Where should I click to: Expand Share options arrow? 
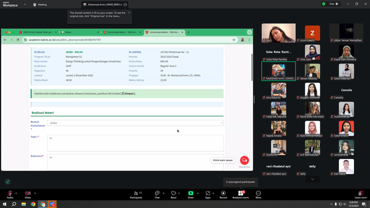pyautogui.click(x=198, y=193)
